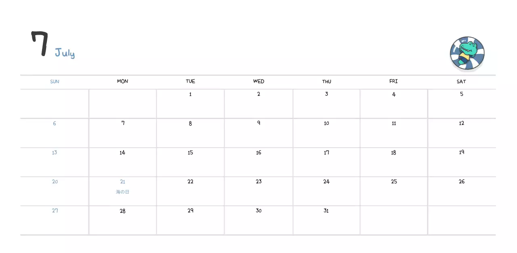Choose date 10 on Thursday
This screenshot has width=517, height=253.
coord(326,123)
